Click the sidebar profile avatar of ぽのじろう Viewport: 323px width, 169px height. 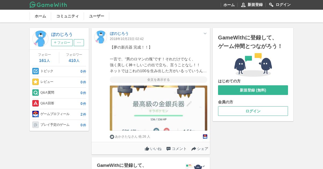pos(40,39)
